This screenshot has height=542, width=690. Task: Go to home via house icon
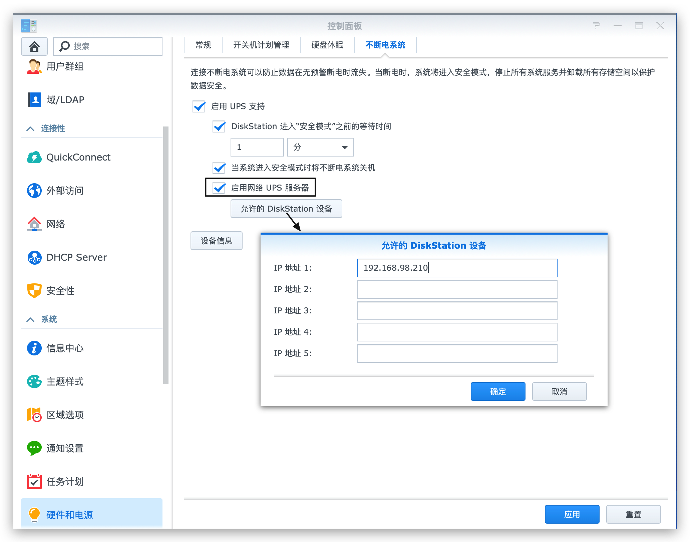coord(34,46)
